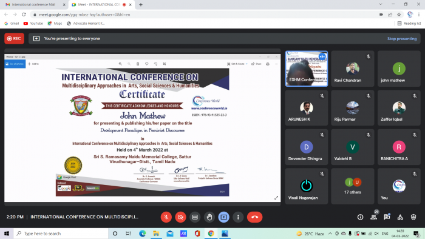
Task: Select the ESHM Conference video thumbnail
Action: click(306, 69)
